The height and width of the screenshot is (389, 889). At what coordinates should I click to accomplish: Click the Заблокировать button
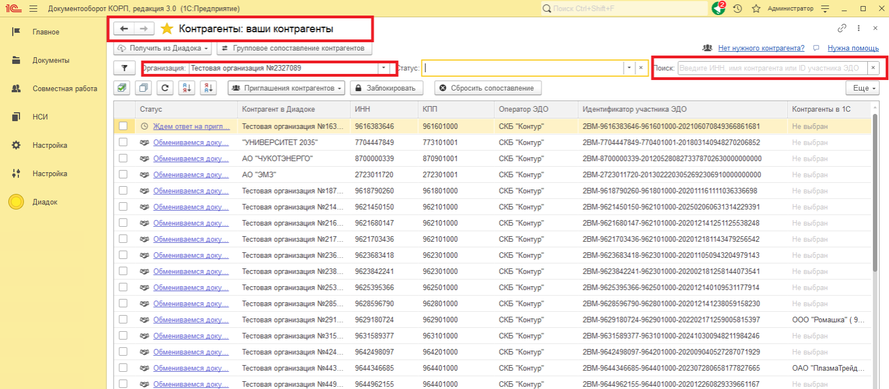tap(386, 88)
